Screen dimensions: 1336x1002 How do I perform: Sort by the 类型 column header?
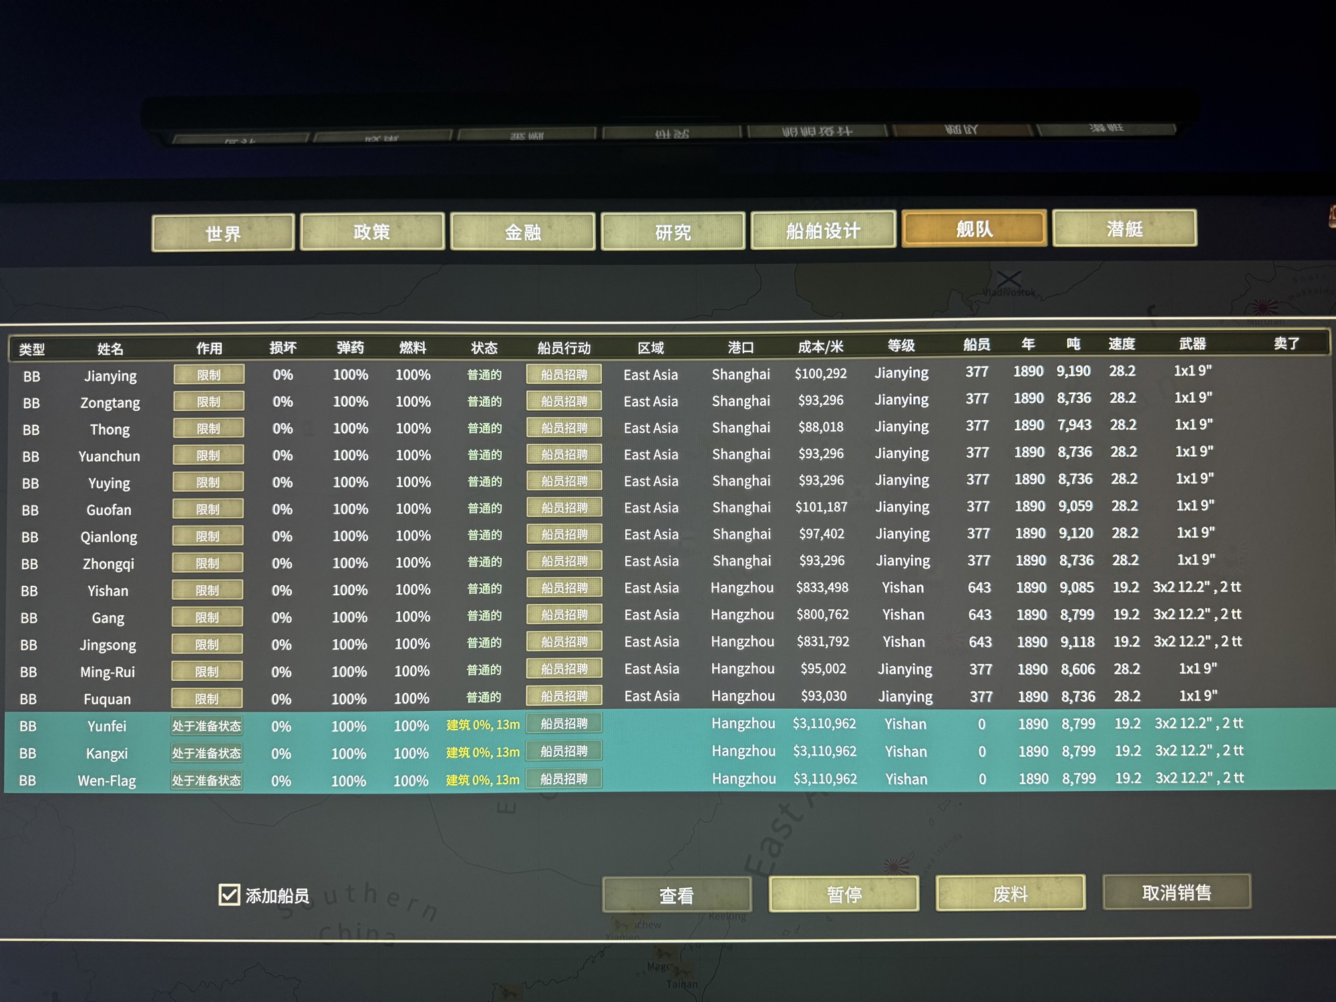pos(31,349)
